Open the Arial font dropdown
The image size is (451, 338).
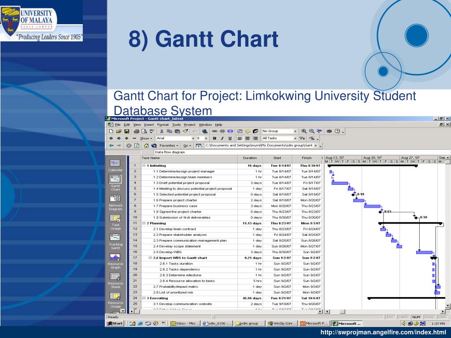pos(193,138)
